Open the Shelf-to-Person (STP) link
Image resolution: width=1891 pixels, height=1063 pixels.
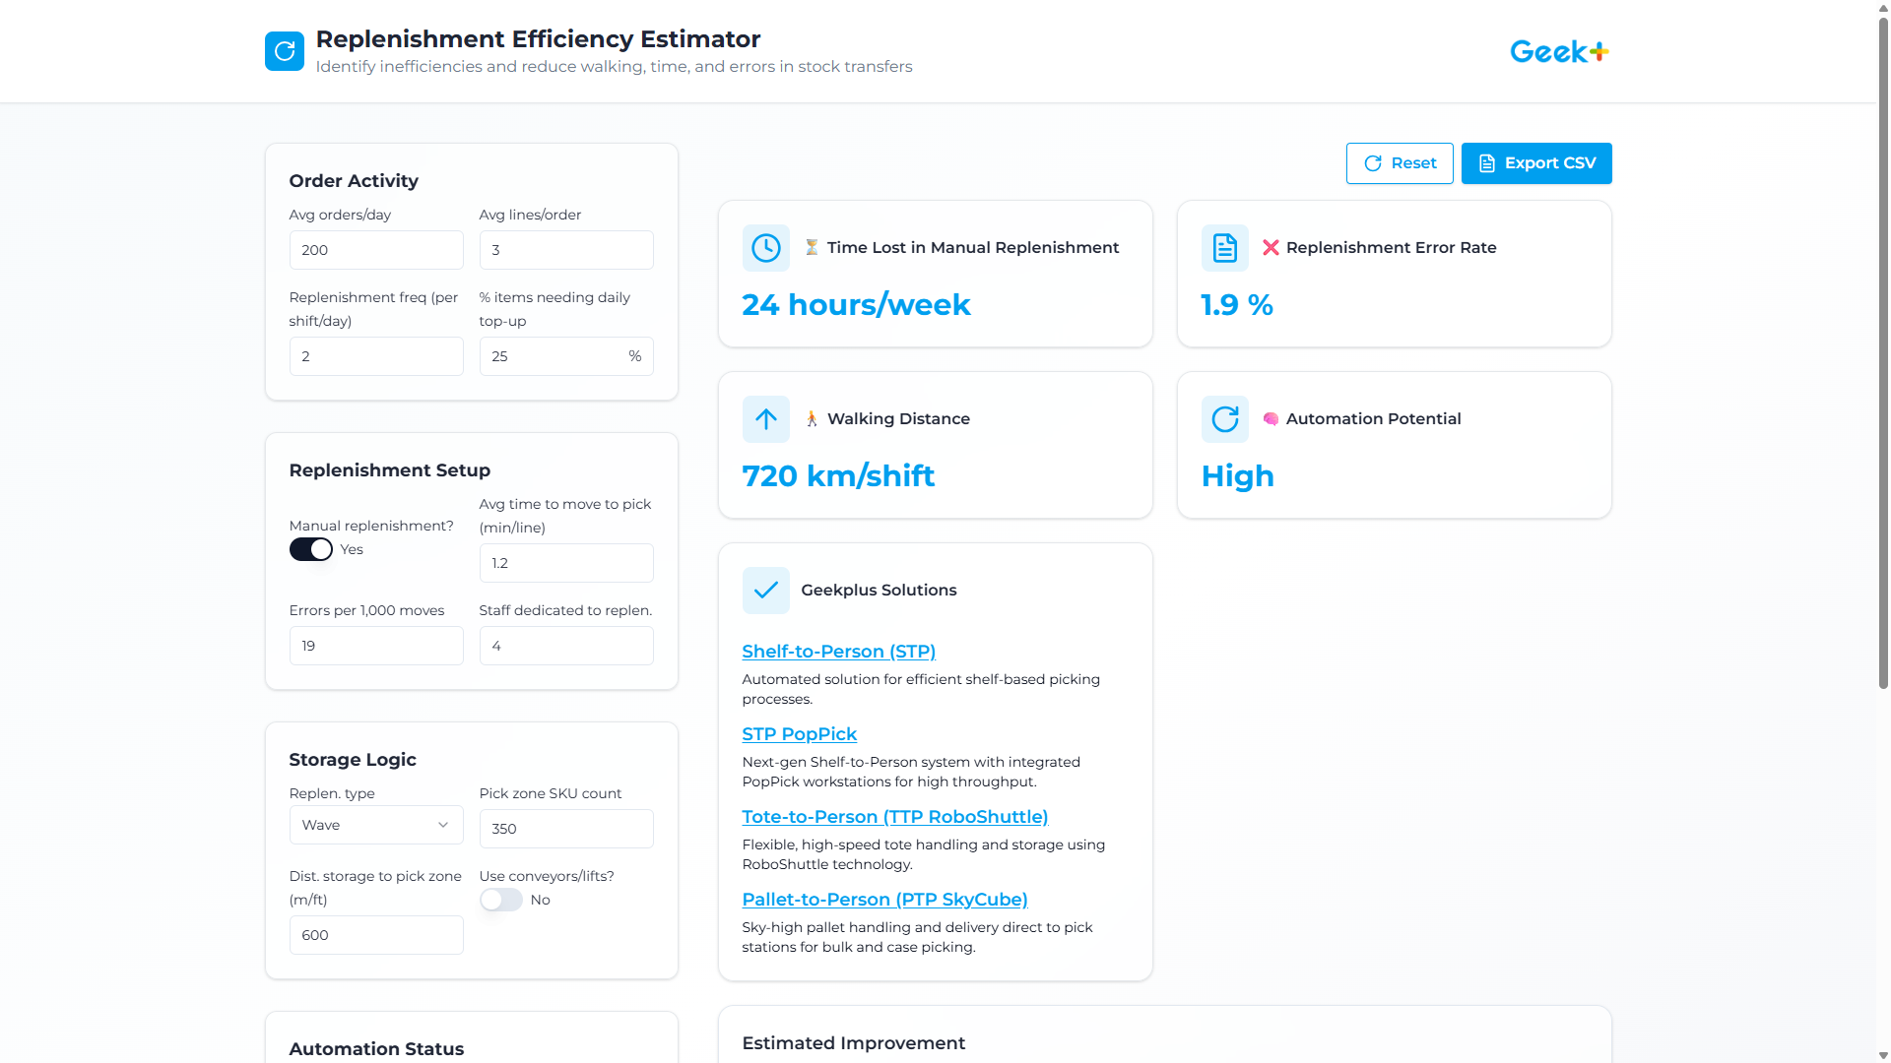(x=838, y=652)
